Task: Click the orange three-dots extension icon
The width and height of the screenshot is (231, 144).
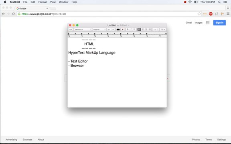Action: pos(205,14)
